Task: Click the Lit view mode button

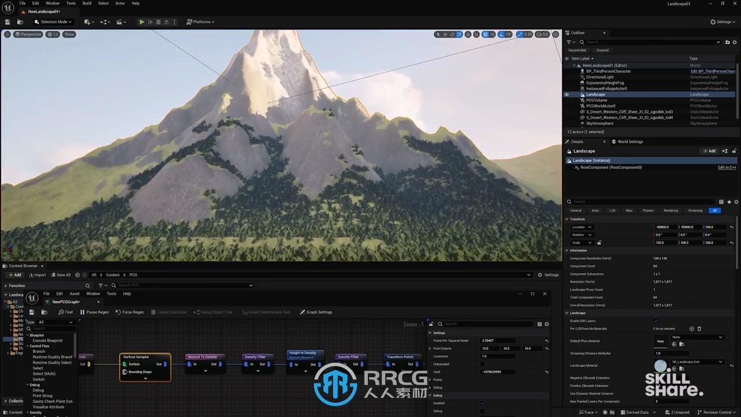Action: [53, 34]
